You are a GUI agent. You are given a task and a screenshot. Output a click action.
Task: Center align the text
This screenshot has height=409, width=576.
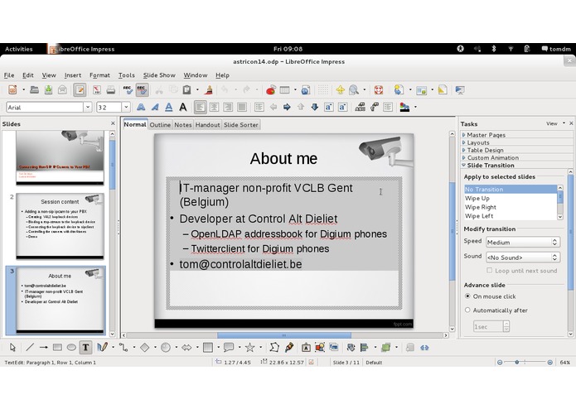(214, 107)
